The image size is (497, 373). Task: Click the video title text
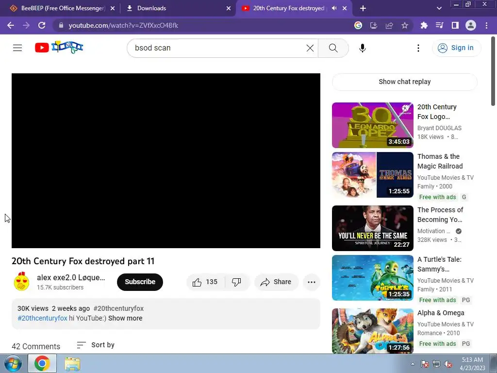[x=83, y=261]
